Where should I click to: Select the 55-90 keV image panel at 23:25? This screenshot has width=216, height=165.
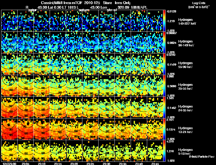(x=90, y=64)
